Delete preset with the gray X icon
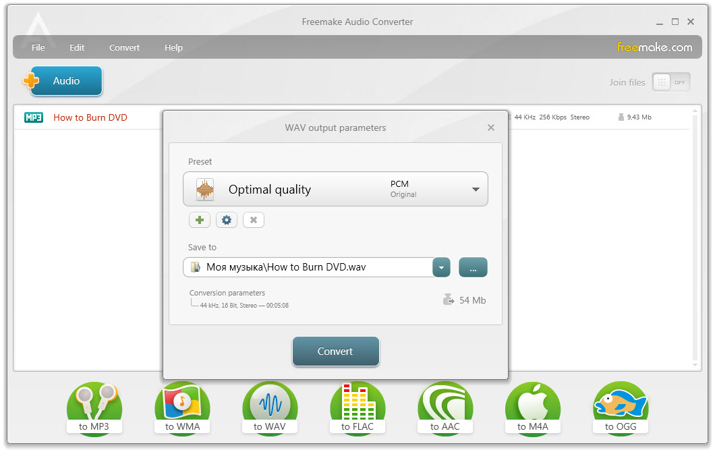 click(254, 220)
